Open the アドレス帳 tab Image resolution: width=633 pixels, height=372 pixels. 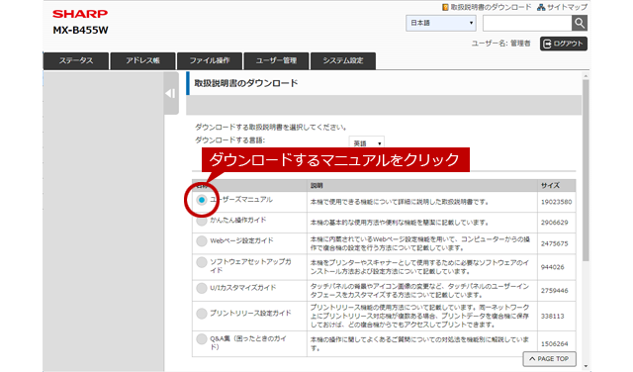(142, 61)
